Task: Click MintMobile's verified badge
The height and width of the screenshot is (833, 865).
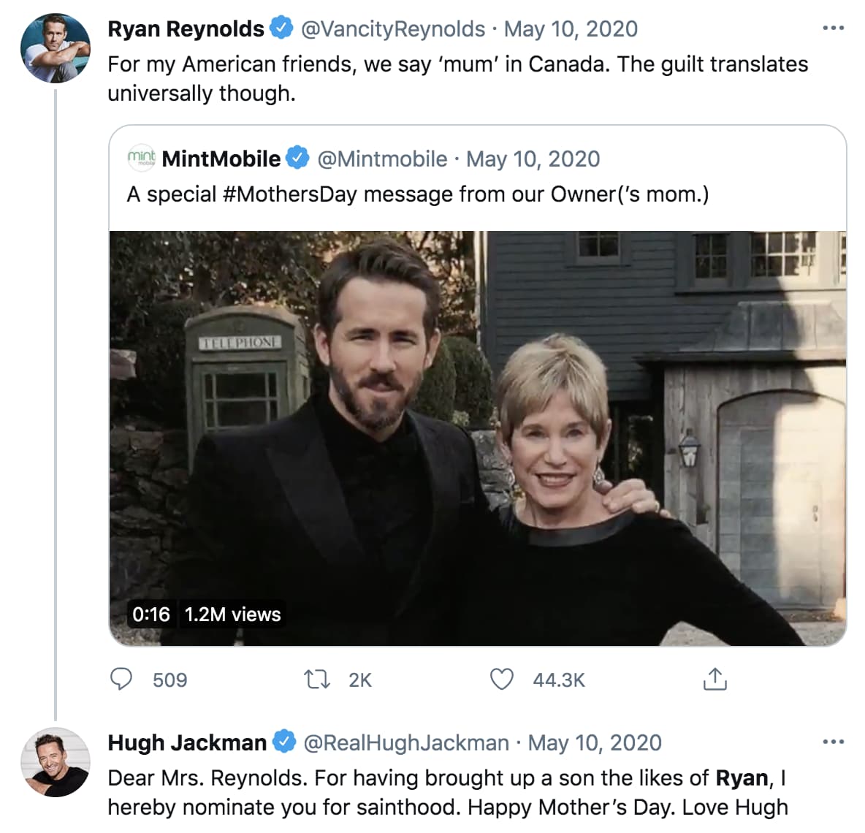Action: [x=297, y=158]
